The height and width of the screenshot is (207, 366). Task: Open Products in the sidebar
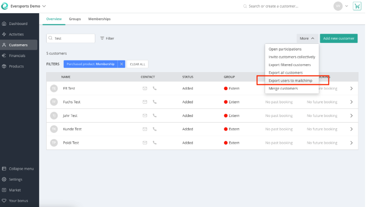pyautogui.click(x=17, y=66)
